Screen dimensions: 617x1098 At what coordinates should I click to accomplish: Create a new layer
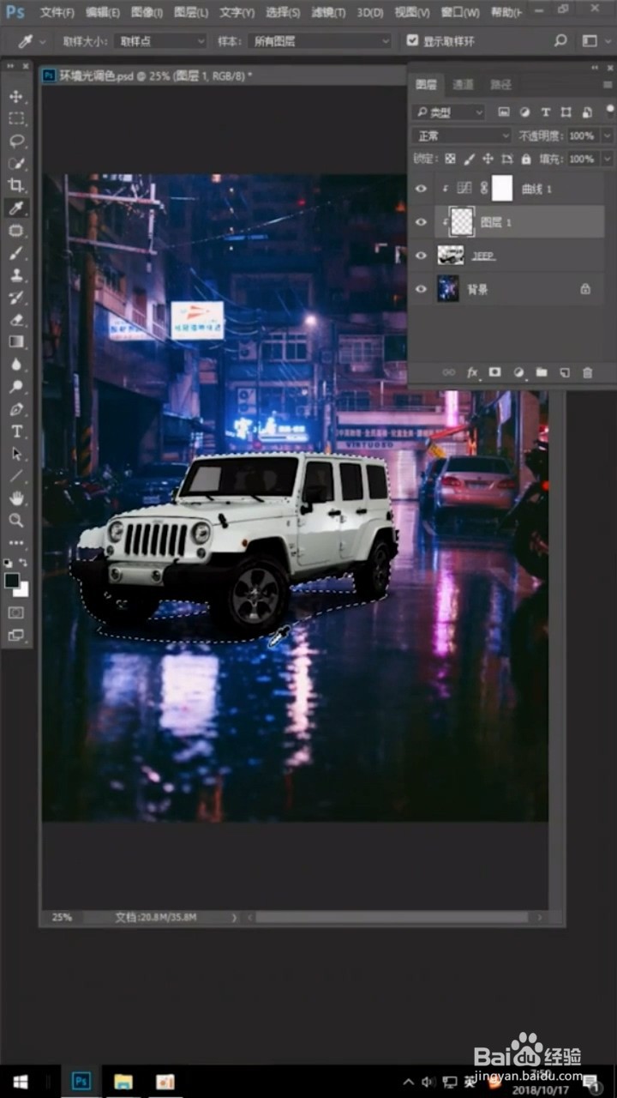coord(564,372)
